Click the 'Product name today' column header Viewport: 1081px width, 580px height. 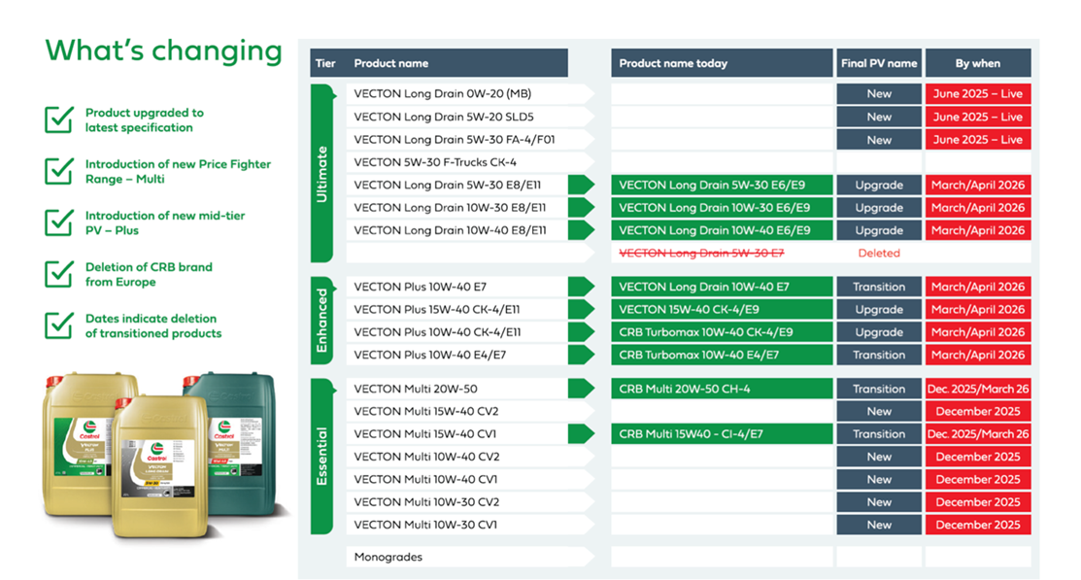click(x=722, y=63)
